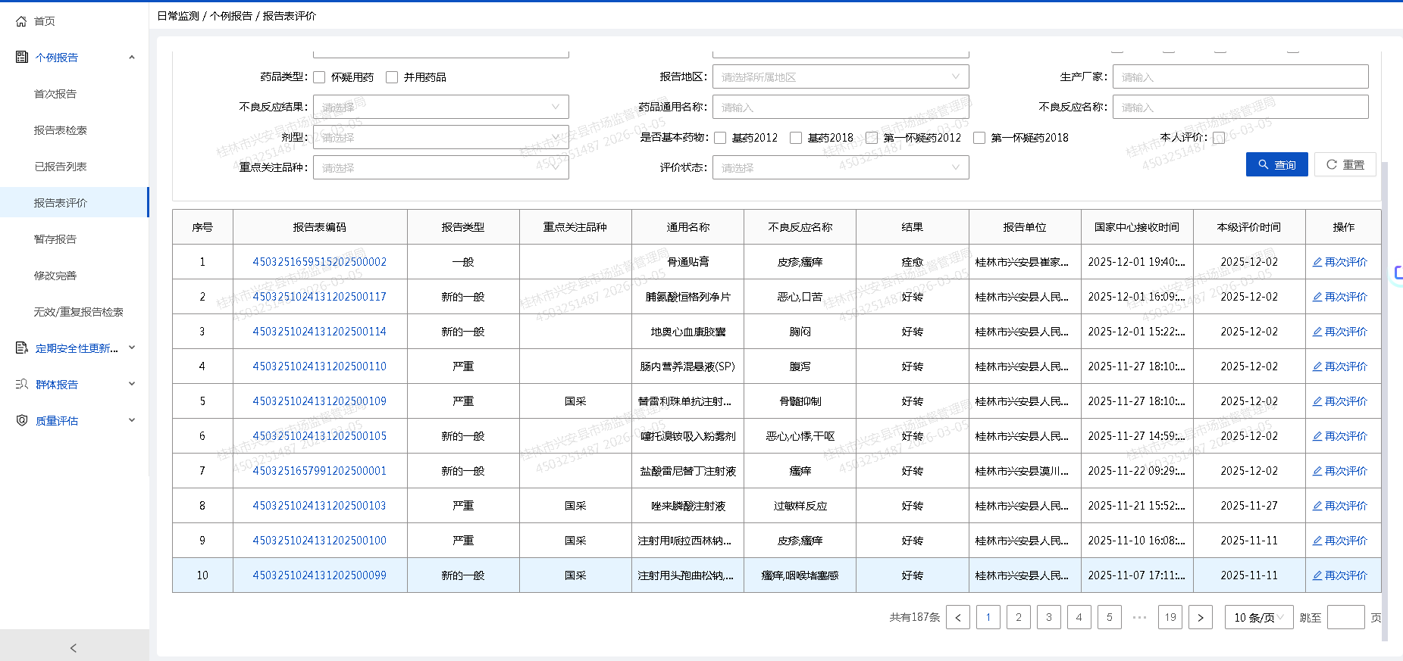1403x661 pixels.
Task: Click the 群体报告 sidebar icon
Action: 22,384
